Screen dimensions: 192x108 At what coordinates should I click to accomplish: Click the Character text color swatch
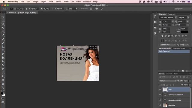click(184, 32)
